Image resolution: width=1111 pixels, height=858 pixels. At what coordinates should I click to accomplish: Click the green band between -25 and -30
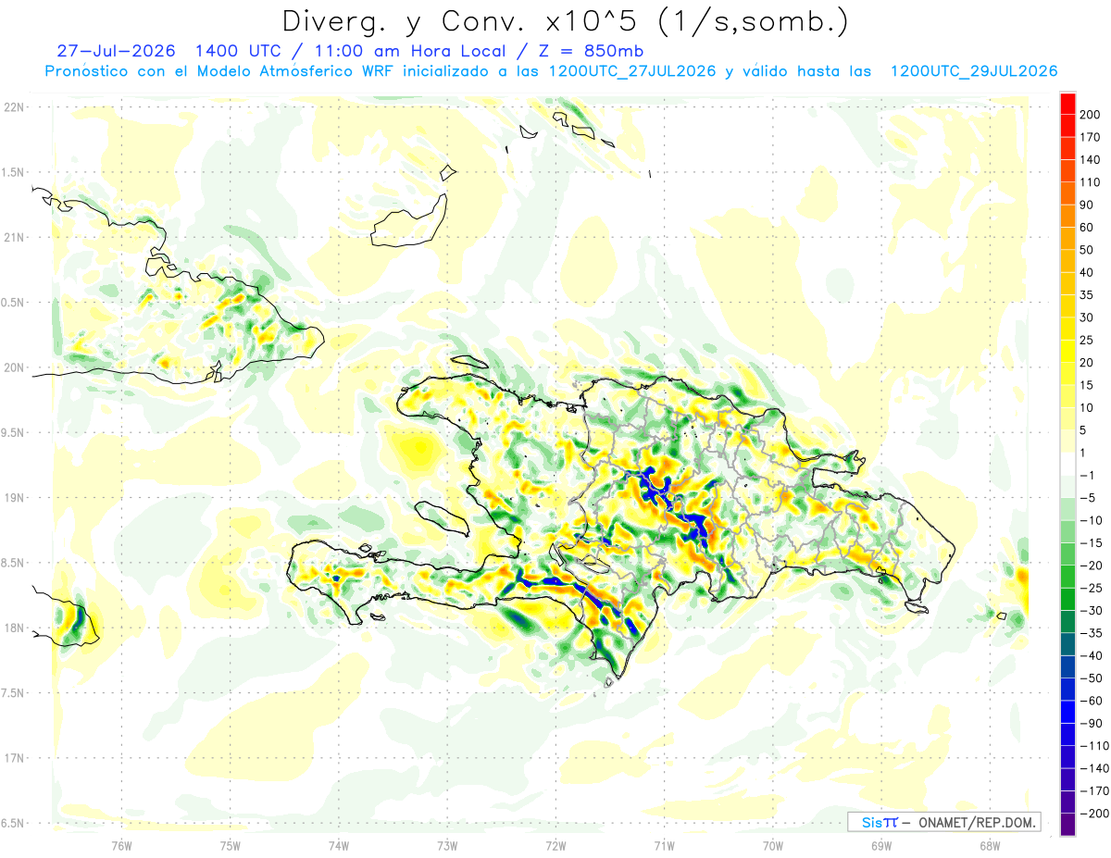[x=1067, y=599]
